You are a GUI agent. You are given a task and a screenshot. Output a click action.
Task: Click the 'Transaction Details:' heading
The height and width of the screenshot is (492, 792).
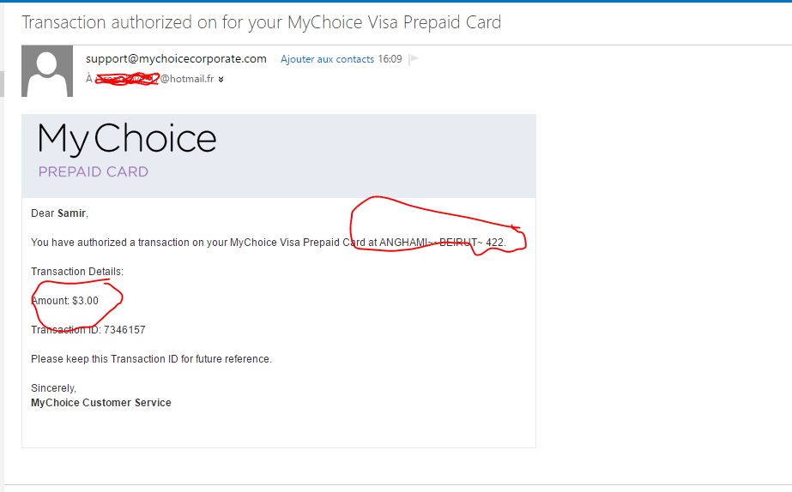pyautogui.click(x=77, y=272)
